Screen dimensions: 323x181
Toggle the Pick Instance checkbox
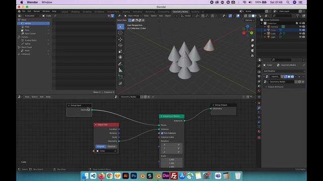pyautogui.click(x=162, y=133)
